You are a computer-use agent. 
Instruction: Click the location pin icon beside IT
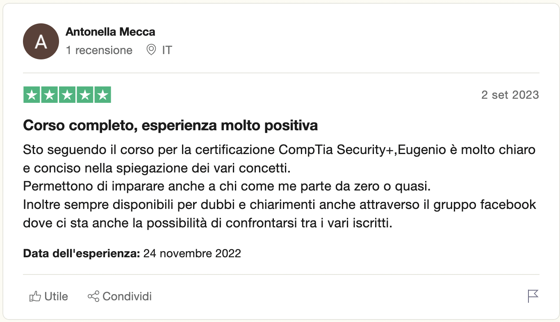(x=151, y=50)
